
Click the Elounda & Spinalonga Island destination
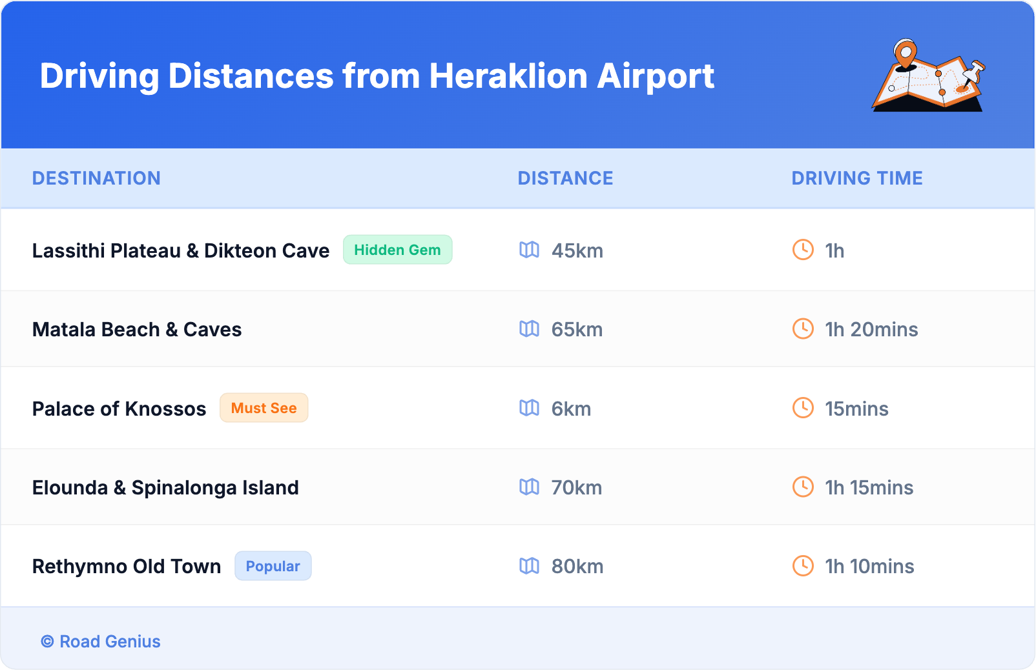(x=165, y=487)
